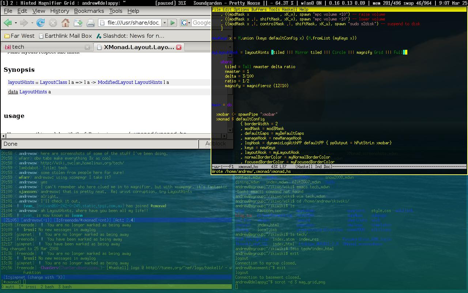The height and width of the screenshot is (293, 468).
Task: Select the XMonad.Layout.Layo... tab
Action: tap(139, 47)
